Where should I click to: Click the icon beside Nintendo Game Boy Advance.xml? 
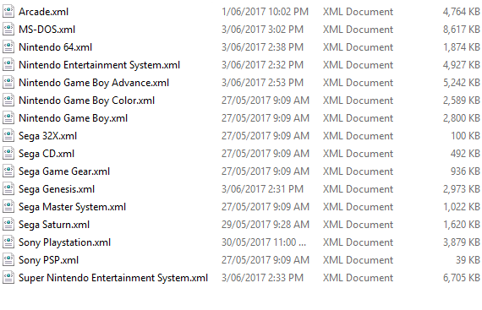(8, 83)
